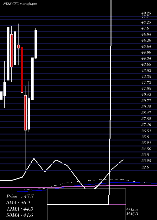157x220 pixels.
Task: Click the '<<Live MACD' label
Action: click(132, 212)
